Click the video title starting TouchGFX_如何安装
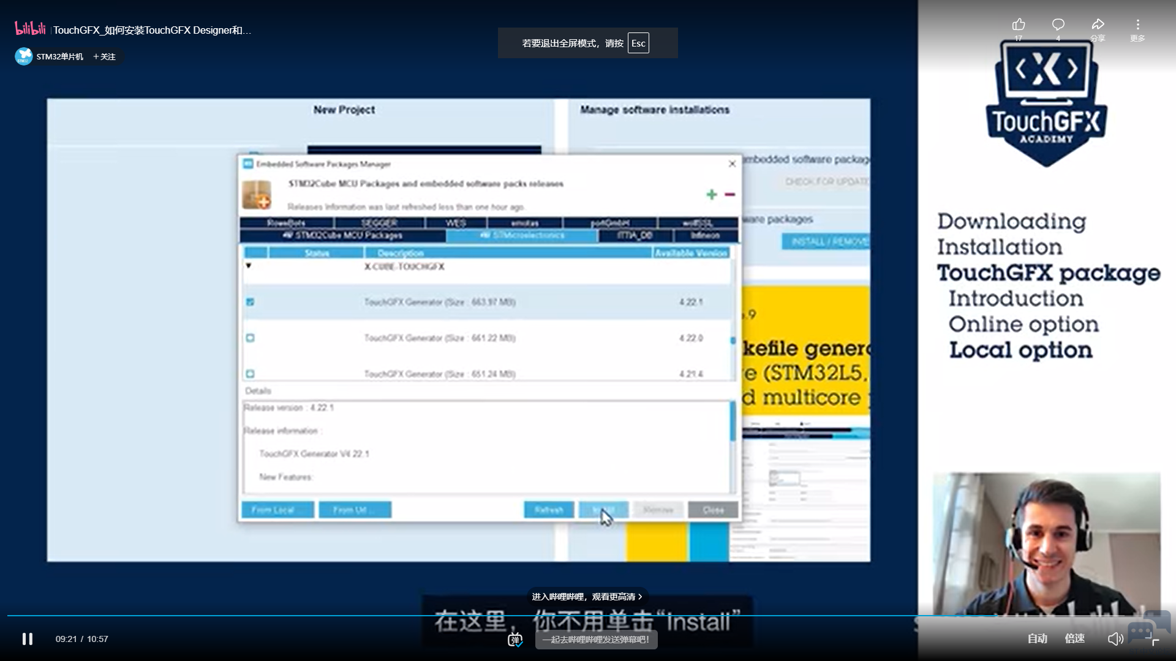 153,30
